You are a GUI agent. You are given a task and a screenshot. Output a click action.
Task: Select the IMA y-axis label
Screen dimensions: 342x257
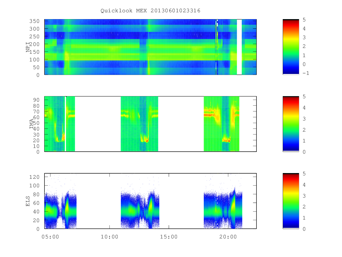pos(32,124)
